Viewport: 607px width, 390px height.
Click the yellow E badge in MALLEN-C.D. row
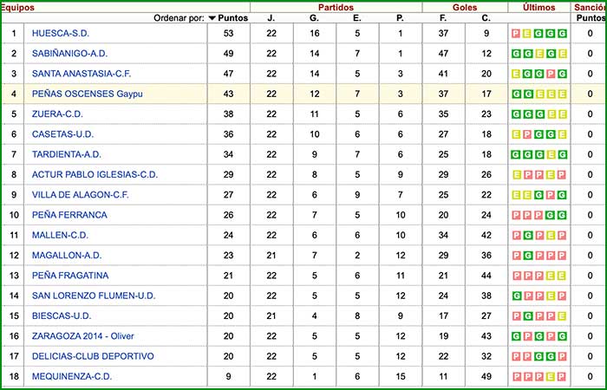click(x=562, y=235)
